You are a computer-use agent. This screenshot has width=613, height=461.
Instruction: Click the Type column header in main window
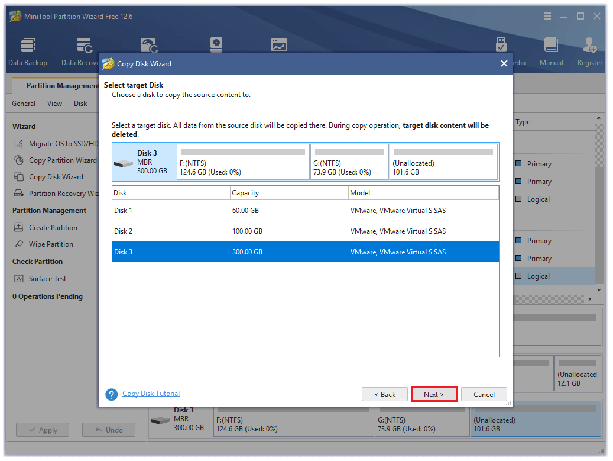point(523,122)
